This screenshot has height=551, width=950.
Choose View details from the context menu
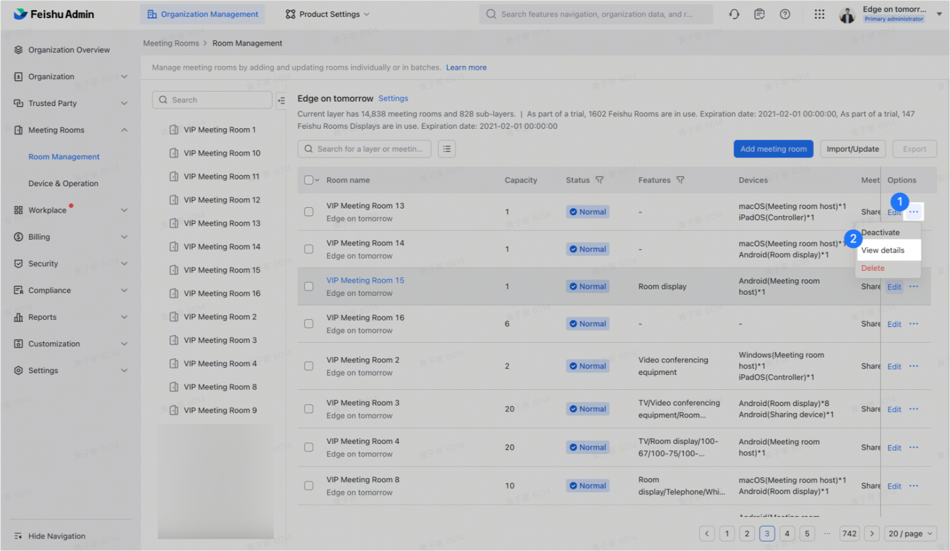pos(883,250)
